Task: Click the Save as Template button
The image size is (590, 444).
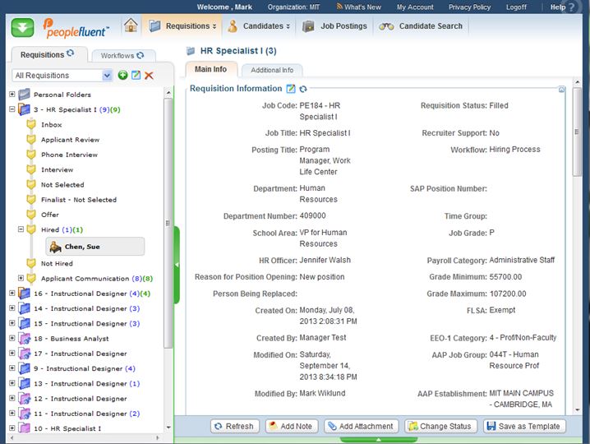Action: click(x=524, y=426)
